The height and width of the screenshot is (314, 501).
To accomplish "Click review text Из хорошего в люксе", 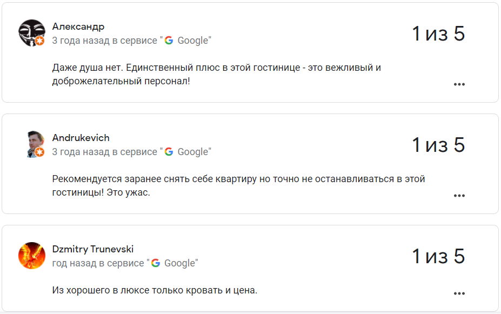I will (x=155, y=290).
